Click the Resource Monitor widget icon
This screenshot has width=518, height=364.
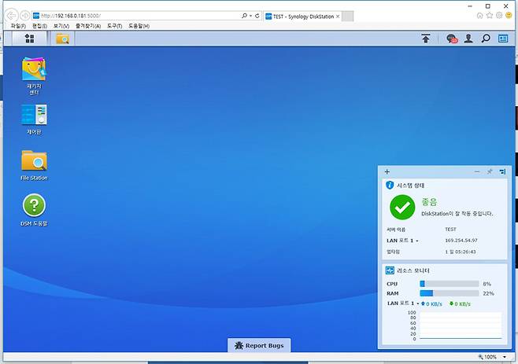(390, 270)
